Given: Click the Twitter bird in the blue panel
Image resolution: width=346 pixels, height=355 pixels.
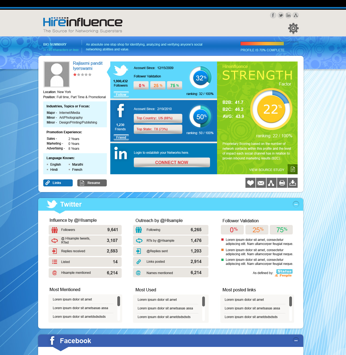Looking at the screenshot, I should click(120, 70).
